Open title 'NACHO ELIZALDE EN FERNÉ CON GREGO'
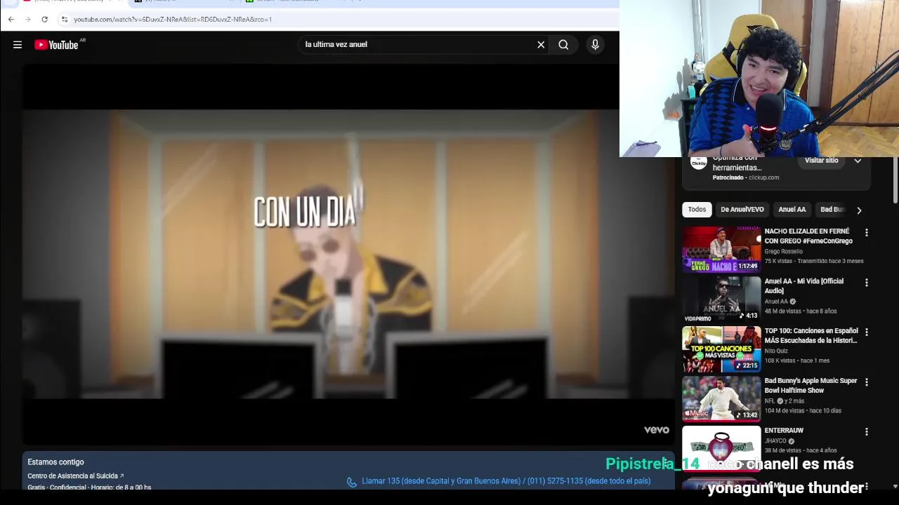 coord(808,236)
